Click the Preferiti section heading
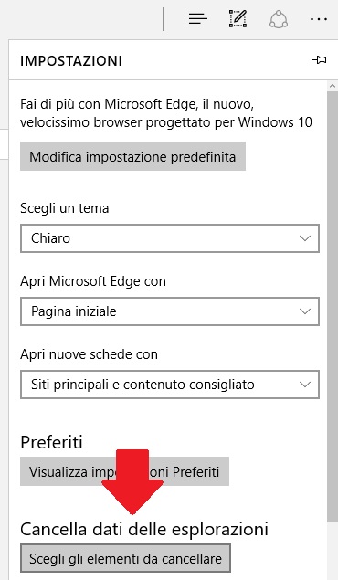 51,442
